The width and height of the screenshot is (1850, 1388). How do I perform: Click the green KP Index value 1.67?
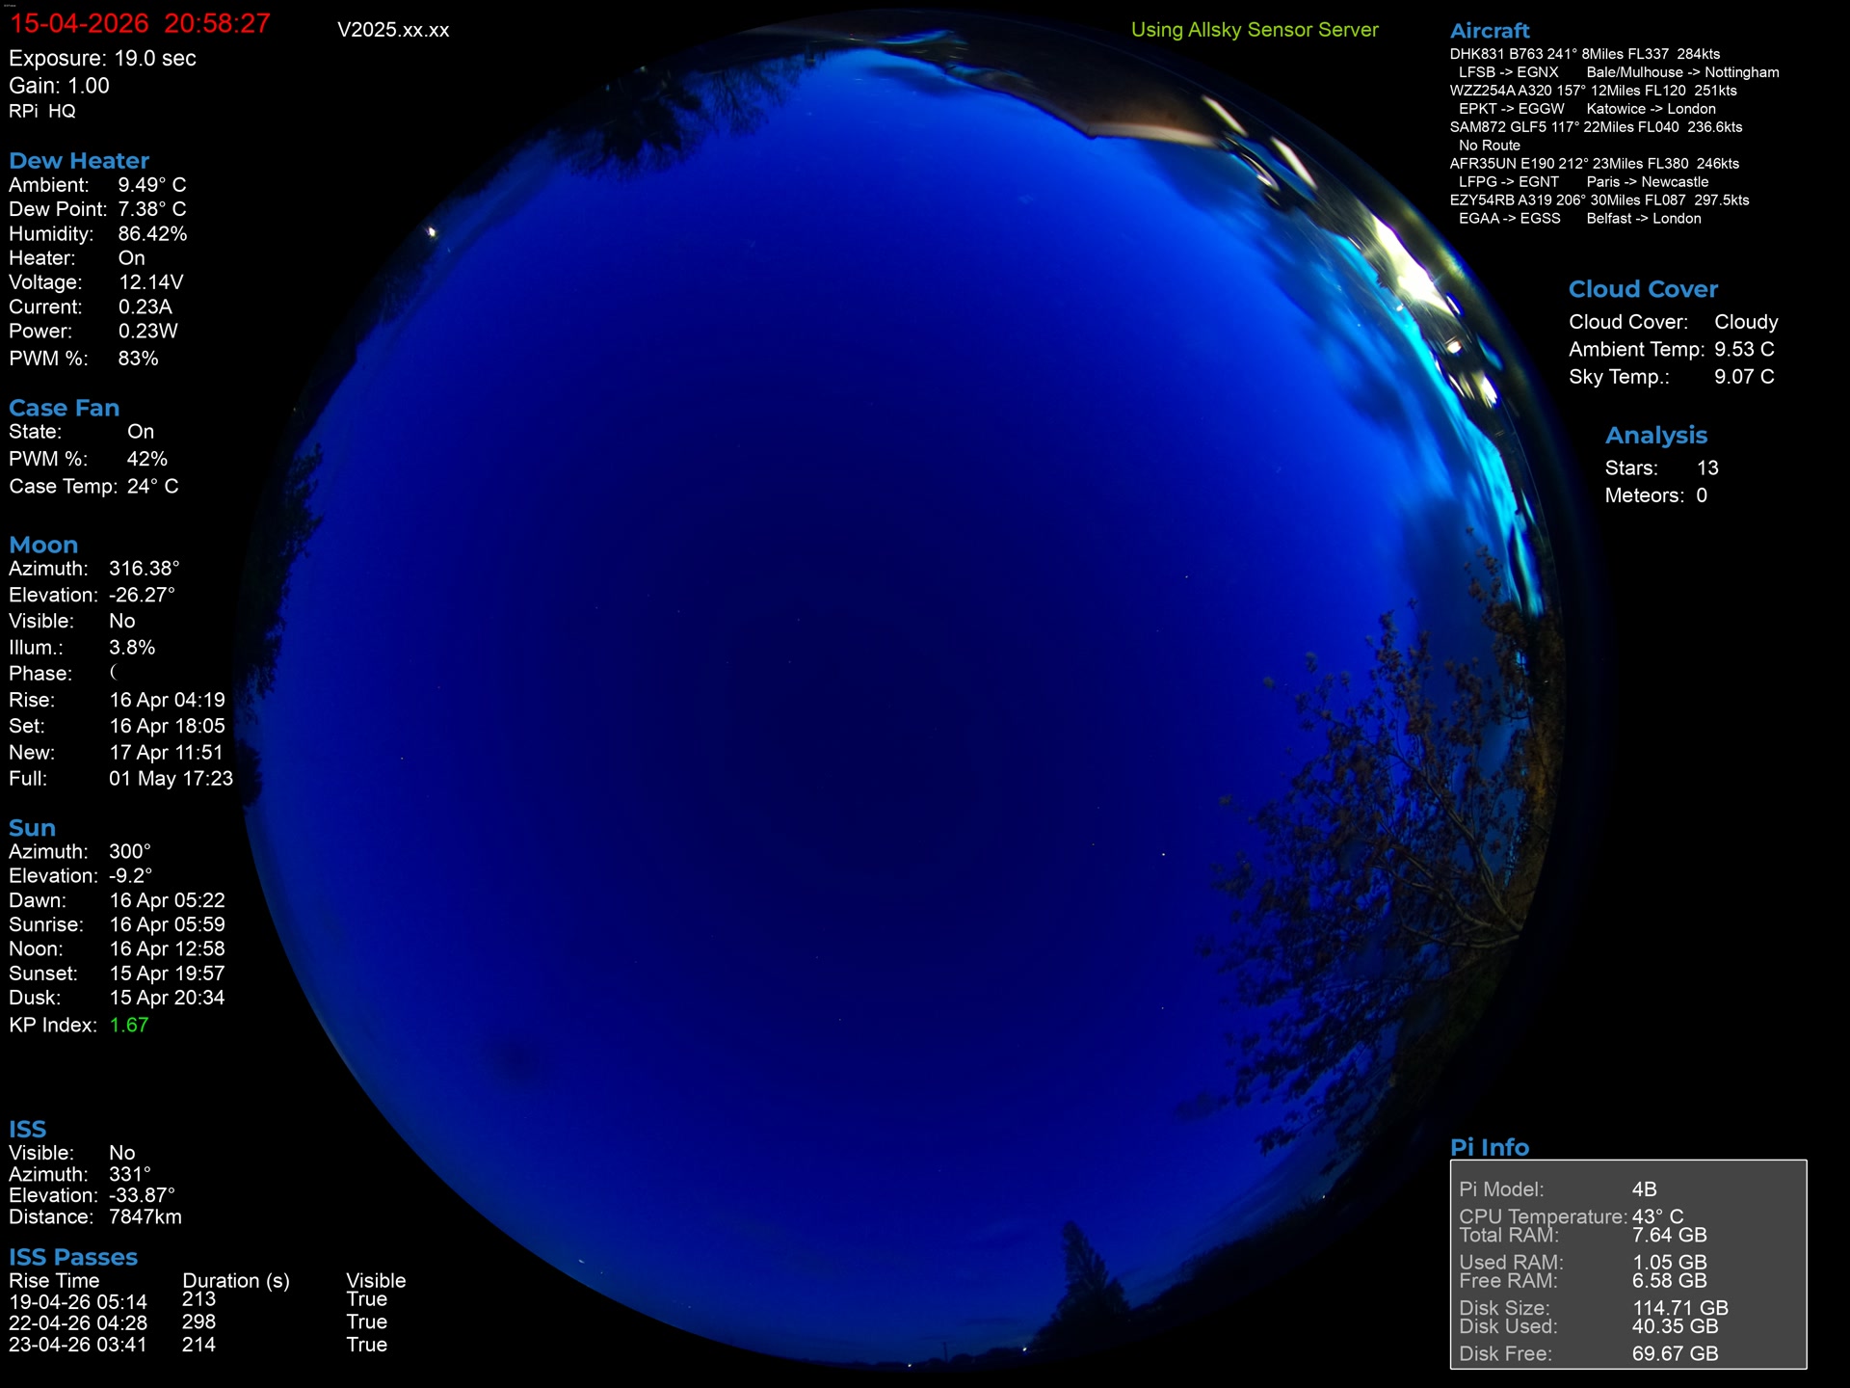tap(128, 1025)
